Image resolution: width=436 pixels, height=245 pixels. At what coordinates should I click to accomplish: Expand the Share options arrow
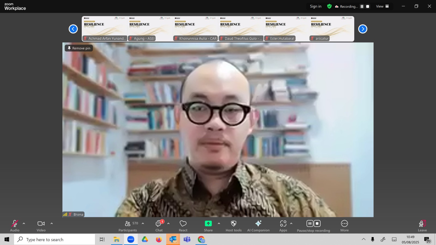click(219, 223)
